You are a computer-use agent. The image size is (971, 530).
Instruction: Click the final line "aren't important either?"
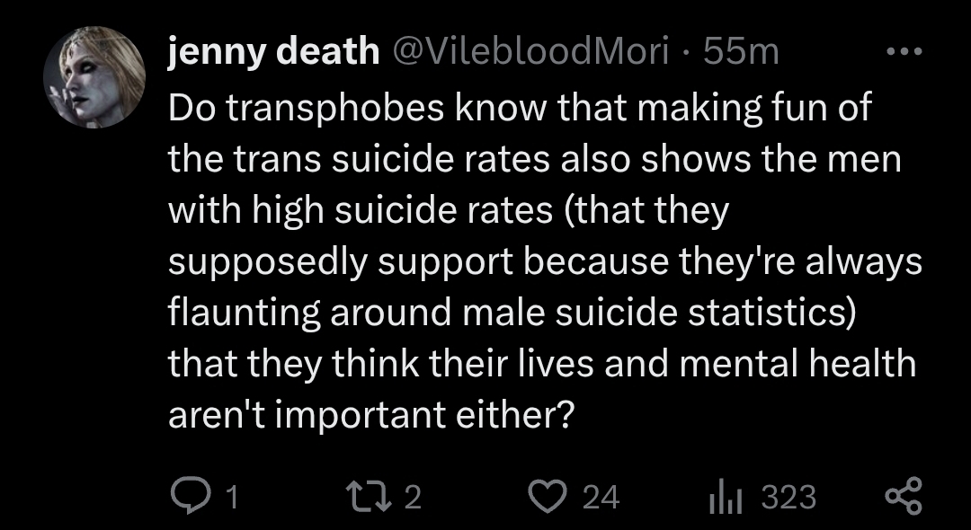coord(370,414)
